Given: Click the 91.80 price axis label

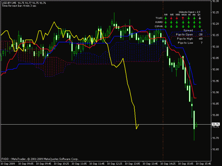Looking at the screenshot, I should (216, 115).
